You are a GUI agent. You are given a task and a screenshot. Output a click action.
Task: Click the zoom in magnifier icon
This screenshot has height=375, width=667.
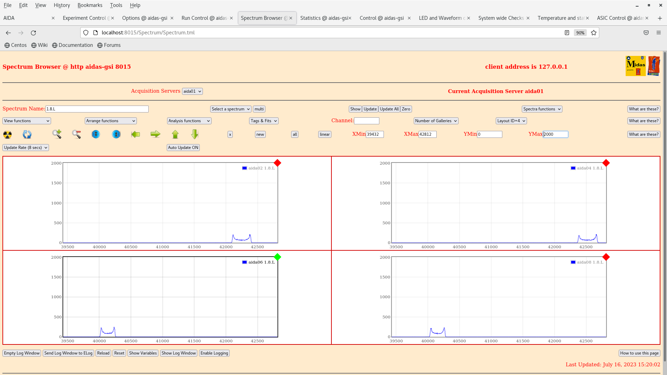(x=57, y=134)
